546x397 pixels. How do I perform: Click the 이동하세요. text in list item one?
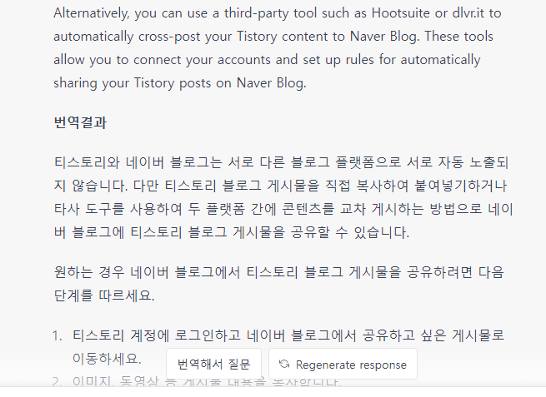click(107, 359)
